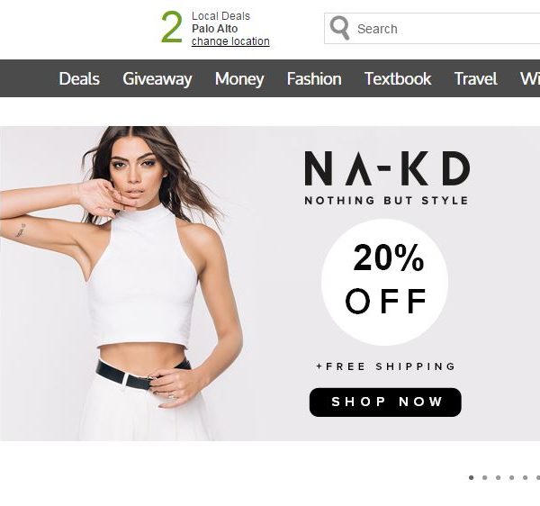Open the Deals menu item
540x506 pixels.
[x=79, y=78]
